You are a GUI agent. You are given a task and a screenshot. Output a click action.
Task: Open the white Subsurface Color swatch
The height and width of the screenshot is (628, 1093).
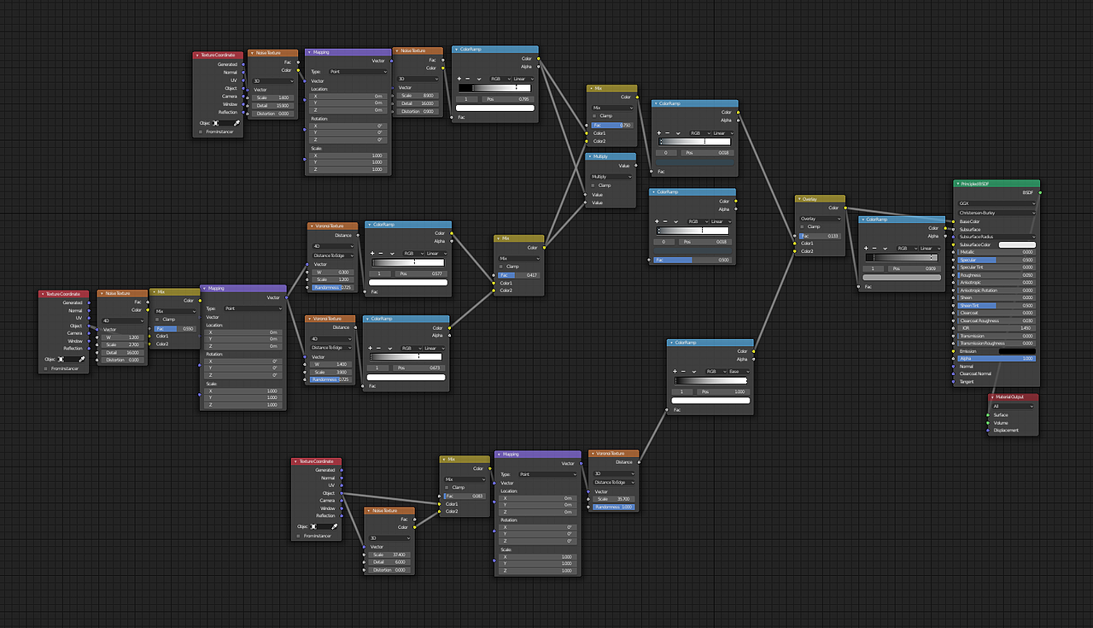(x=1017, y=244)
